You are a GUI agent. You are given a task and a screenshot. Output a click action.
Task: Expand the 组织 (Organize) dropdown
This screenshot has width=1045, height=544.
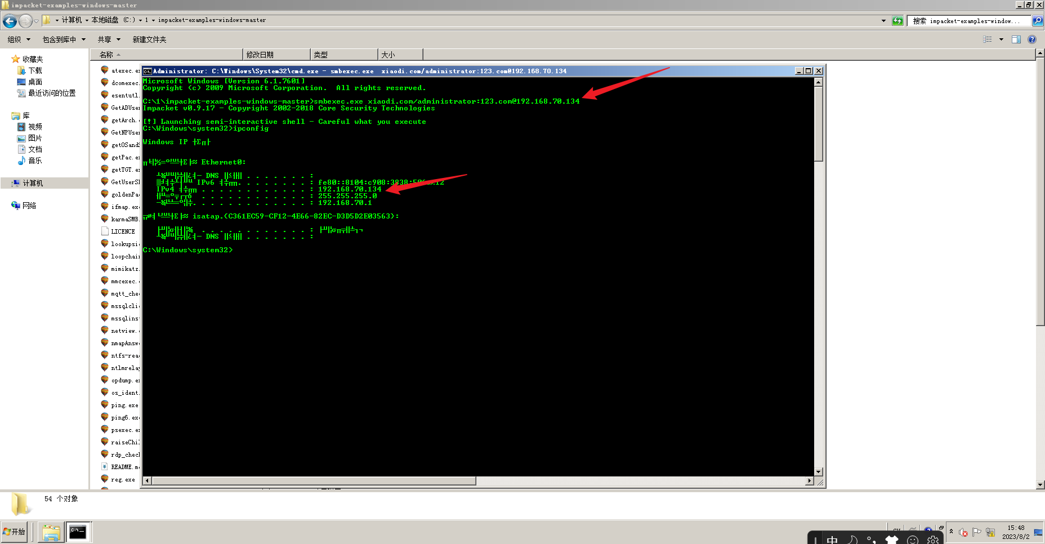[18, 39]
